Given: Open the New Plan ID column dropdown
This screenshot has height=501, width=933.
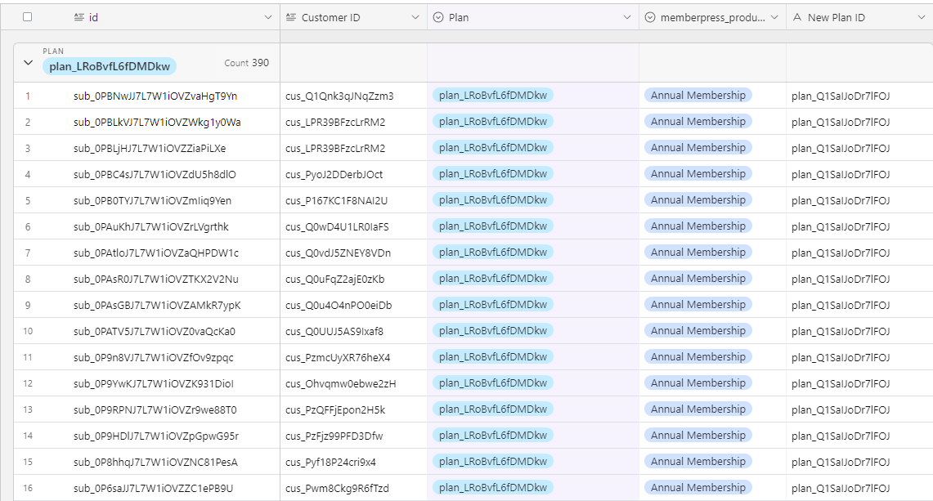Looking at the screenshot, I should (921, 17).
